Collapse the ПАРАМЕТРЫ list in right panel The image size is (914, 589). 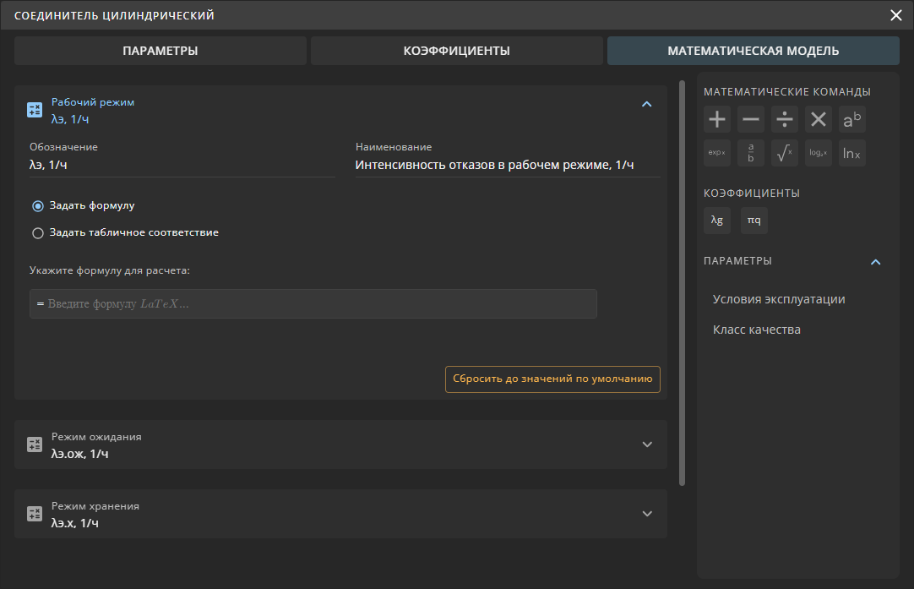pos(875,262)
